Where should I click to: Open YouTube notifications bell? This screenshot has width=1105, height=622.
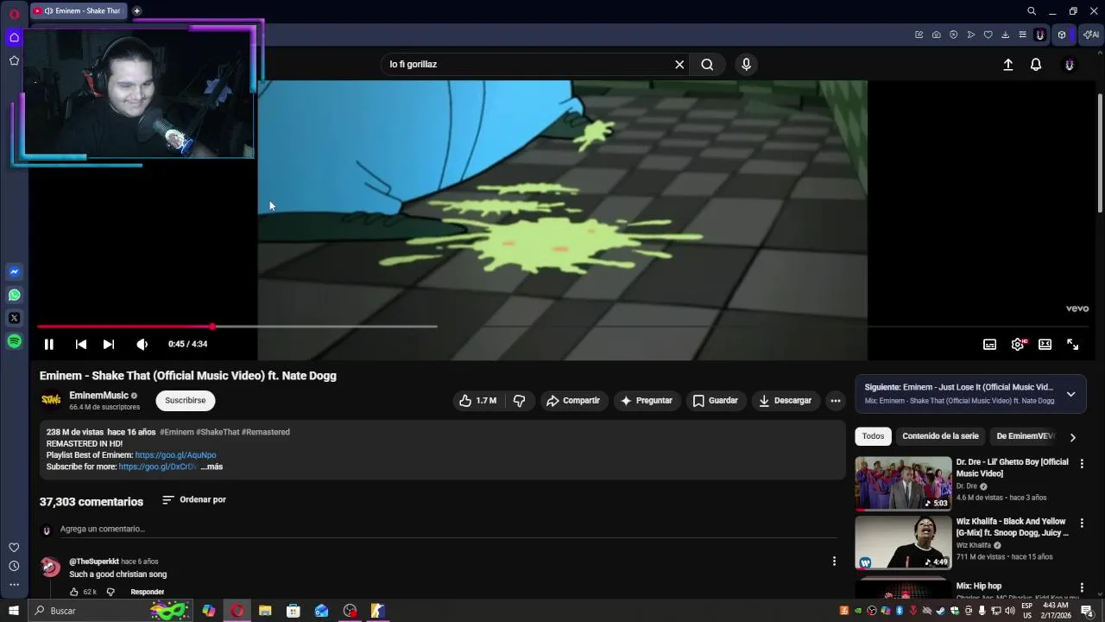coord(1036,64)
